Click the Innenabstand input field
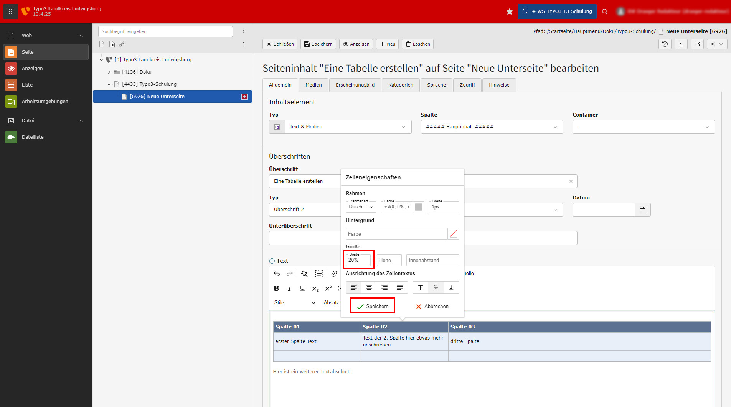This screenshot has width=731, height=407. click(432, 261)
